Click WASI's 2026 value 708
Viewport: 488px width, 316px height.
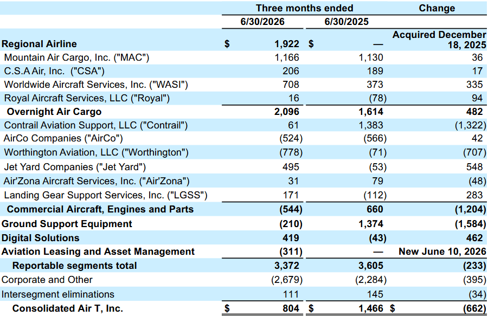[291, 85]
